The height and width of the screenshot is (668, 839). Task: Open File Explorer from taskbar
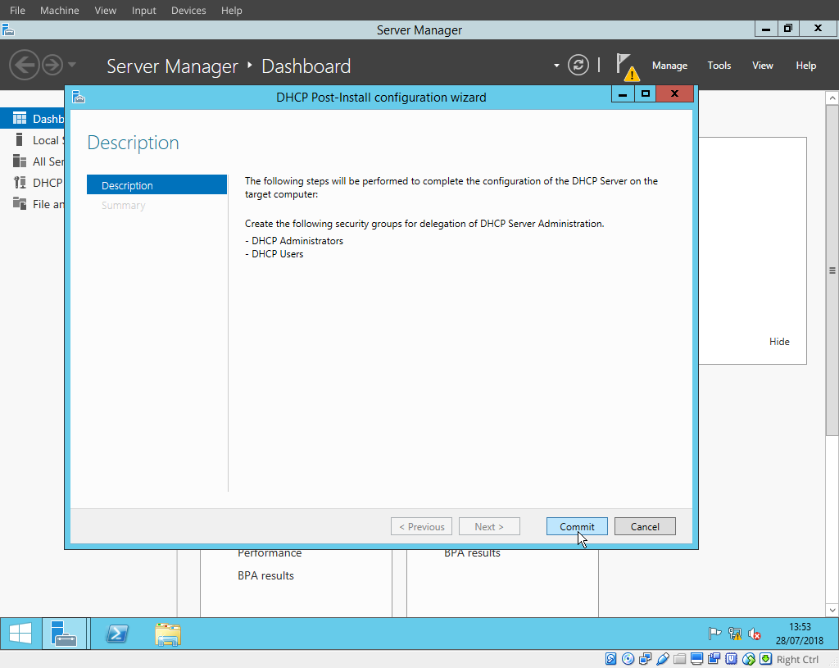pos(168,634)
